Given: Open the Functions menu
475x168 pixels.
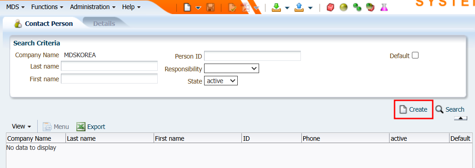Looking at the screenshot, I should click(47, 7).
